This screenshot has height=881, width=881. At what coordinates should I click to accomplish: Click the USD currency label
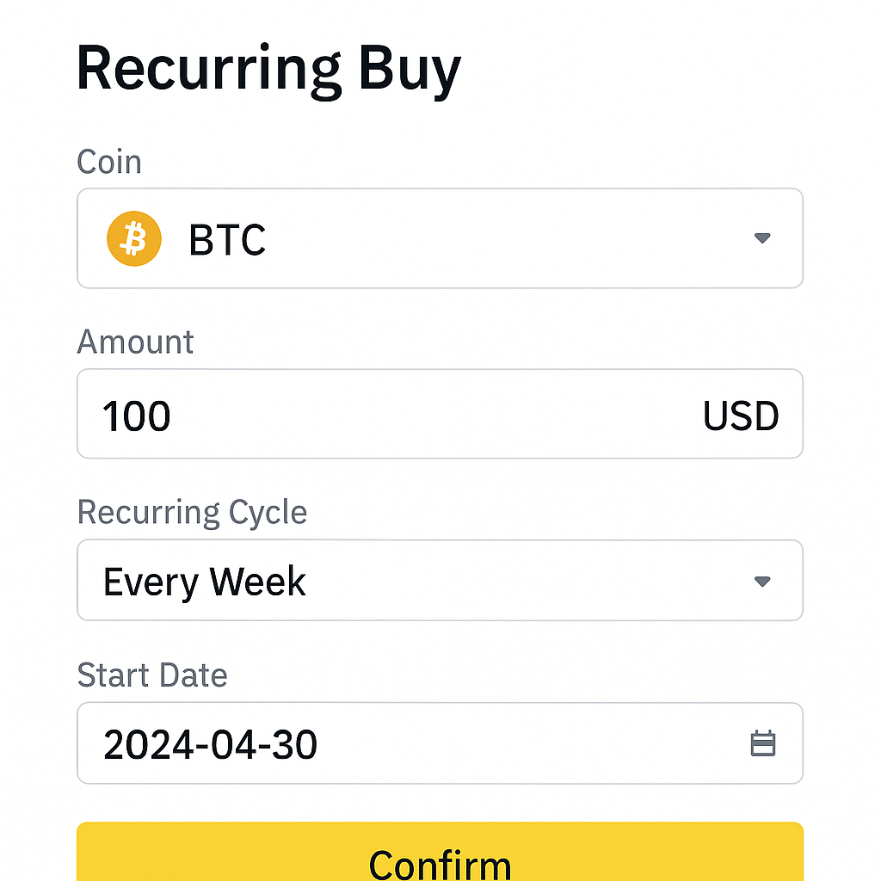[741, 414]
